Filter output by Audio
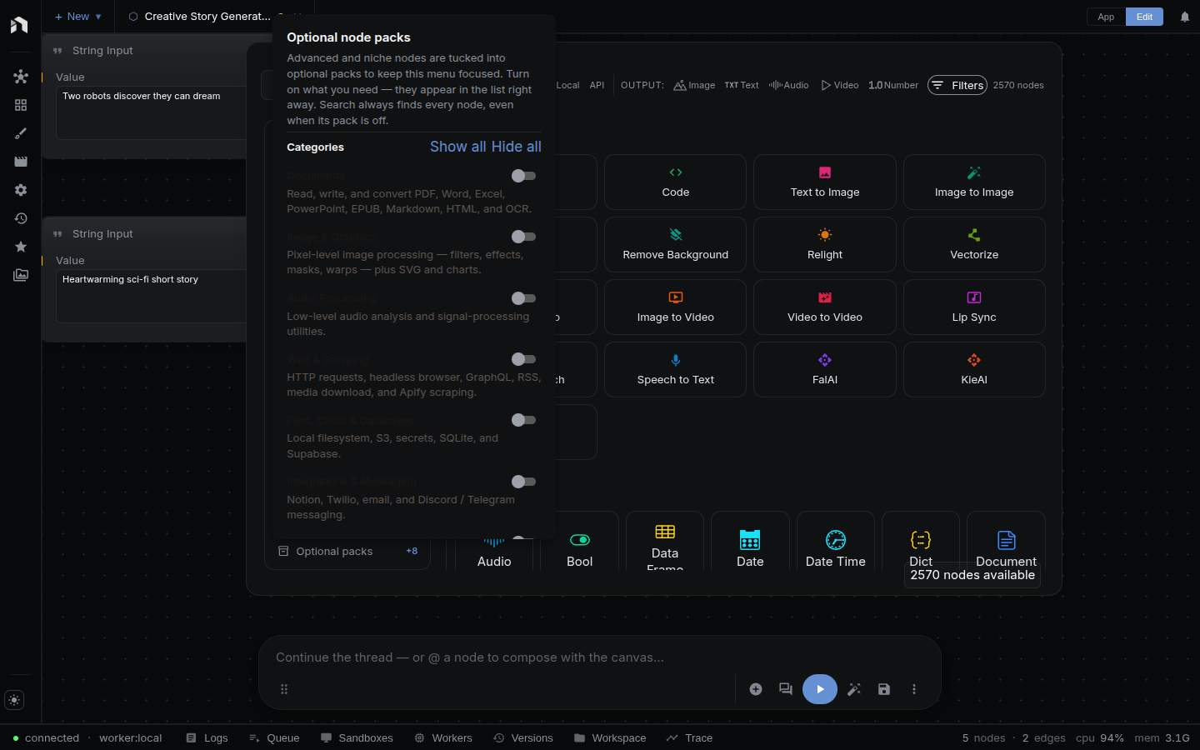 788,85
